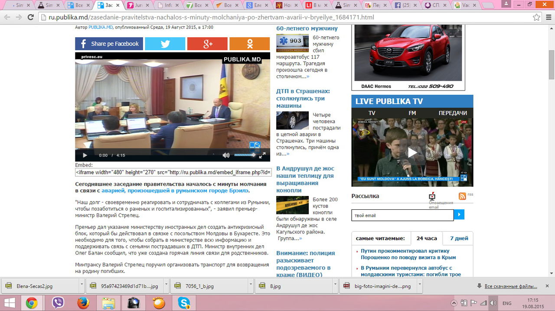Toggle fullscreen on the video player
Viewport: 555px width, 311px height.
pos(262,155)
